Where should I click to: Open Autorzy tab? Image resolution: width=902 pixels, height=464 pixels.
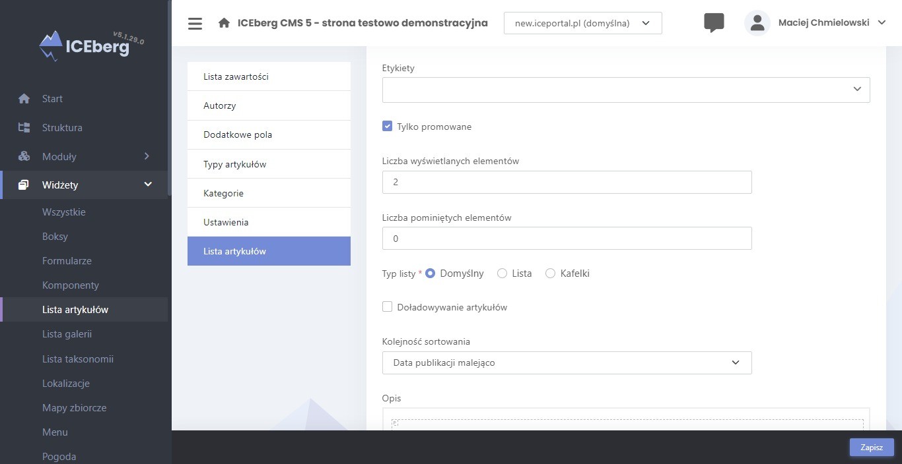pyautogui.click(x=269, y=105)
